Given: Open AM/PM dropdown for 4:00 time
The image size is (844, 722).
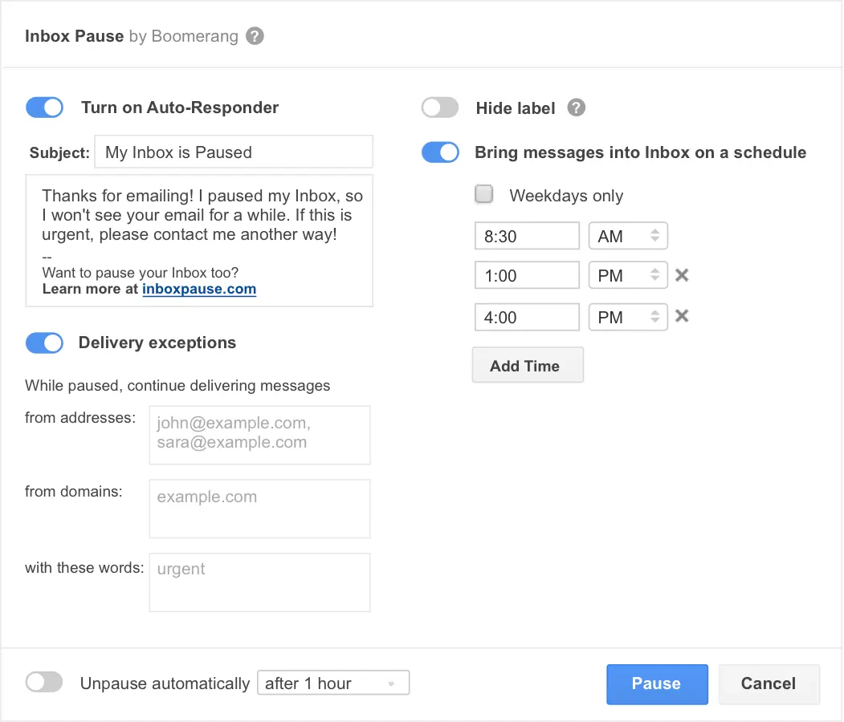Looking at the screenshot, I should (x=628, y=317).
